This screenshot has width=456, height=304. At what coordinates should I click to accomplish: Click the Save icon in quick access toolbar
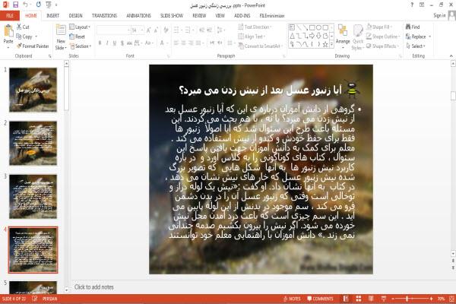(15, 5)
